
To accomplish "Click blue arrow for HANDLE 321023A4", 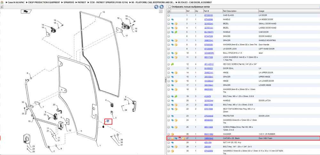I will 172,101.
